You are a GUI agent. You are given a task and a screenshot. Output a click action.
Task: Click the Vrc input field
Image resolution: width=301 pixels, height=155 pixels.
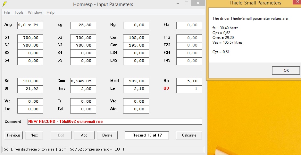click(x=30, y=102)
